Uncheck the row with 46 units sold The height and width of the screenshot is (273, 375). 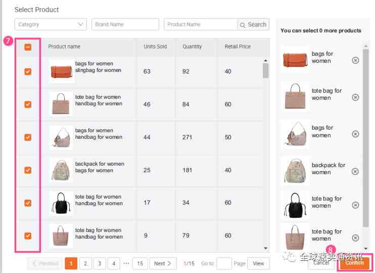[28, 104]
